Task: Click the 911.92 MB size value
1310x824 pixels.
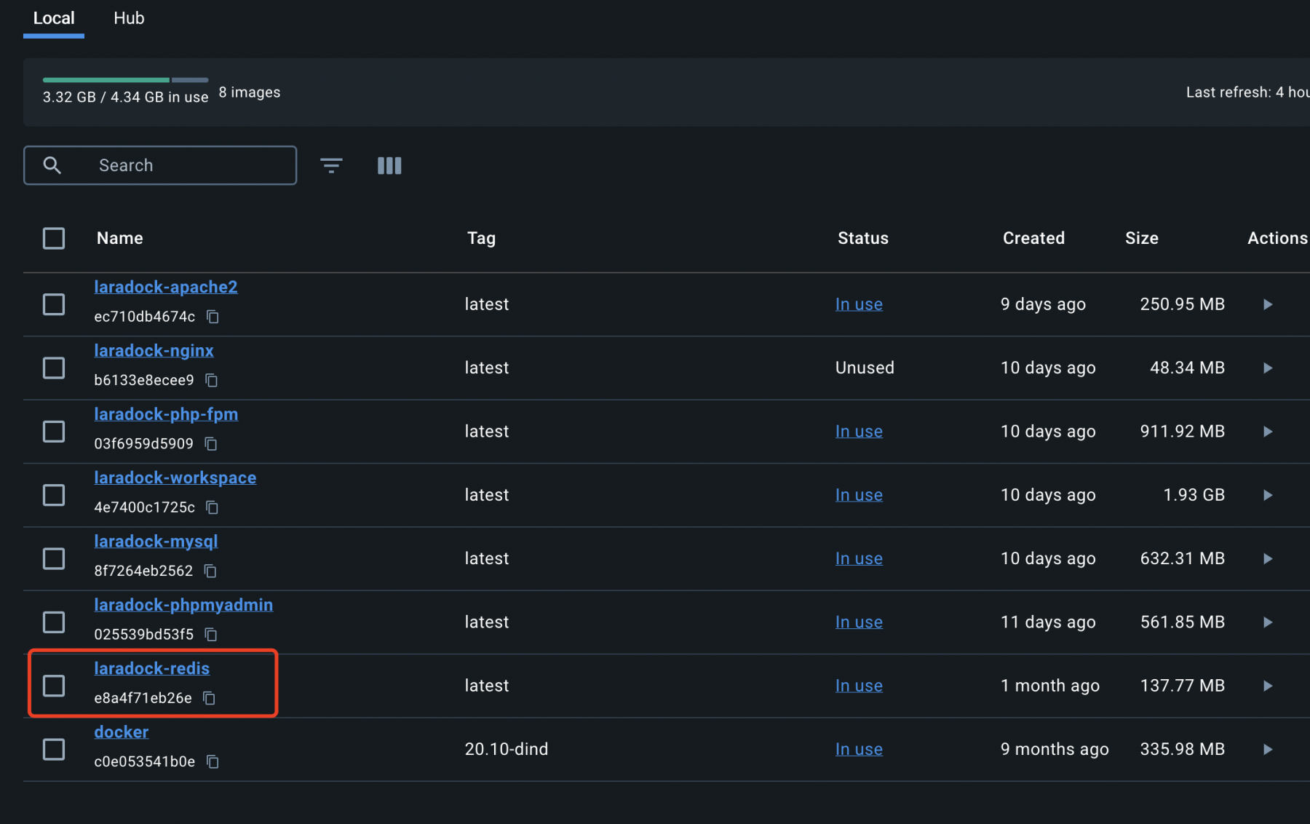Action: click(x=1183, y=432)
